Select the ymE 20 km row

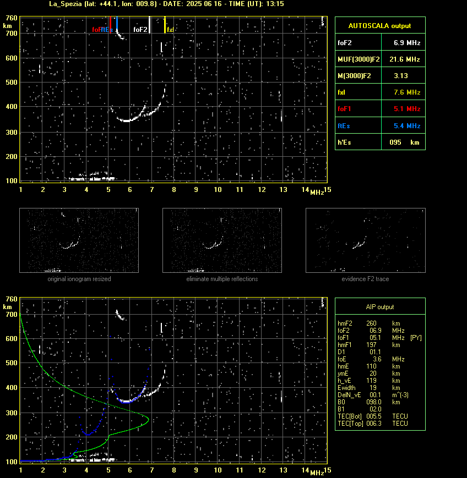tap(369, 373)
